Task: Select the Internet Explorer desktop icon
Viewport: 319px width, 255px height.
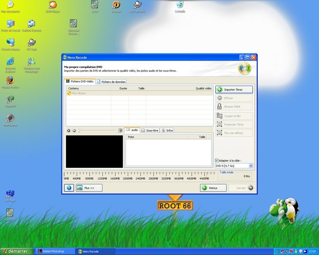Action: pyautogui.click(x=10, y=65)
